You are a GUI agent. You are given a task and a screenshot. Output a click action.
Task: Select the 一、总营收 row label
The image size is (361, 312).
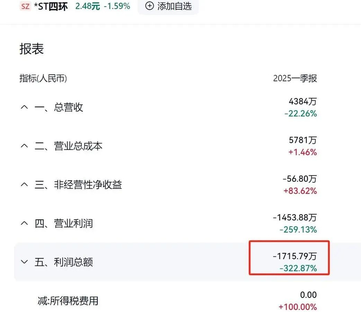pos(59,108)
